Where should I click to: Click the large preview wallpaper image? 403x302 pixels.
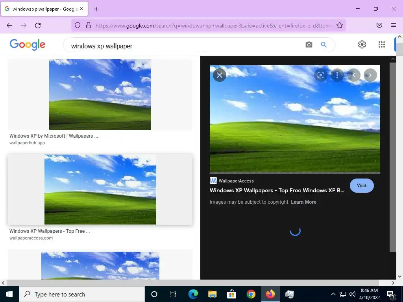[295, 119]
